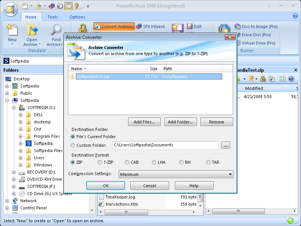
Task: Click the browse (...) button for custom folder
Action: (x=226, y=145)
